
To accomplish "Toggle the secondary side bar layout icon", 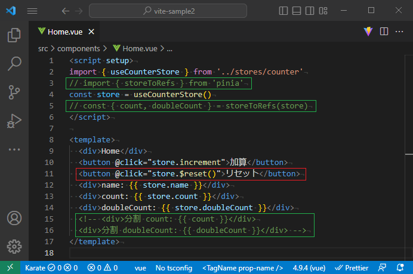I will point(310,11).
